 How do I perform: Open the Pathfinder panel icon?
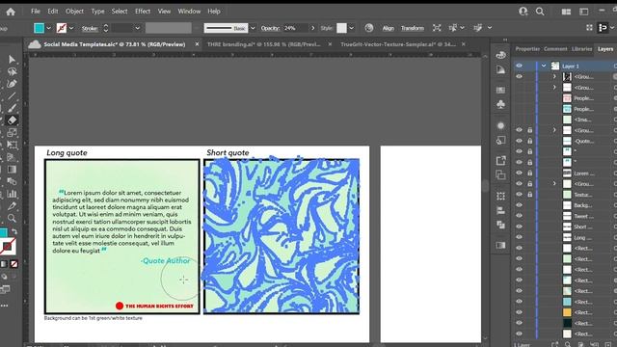coord(500,225)
